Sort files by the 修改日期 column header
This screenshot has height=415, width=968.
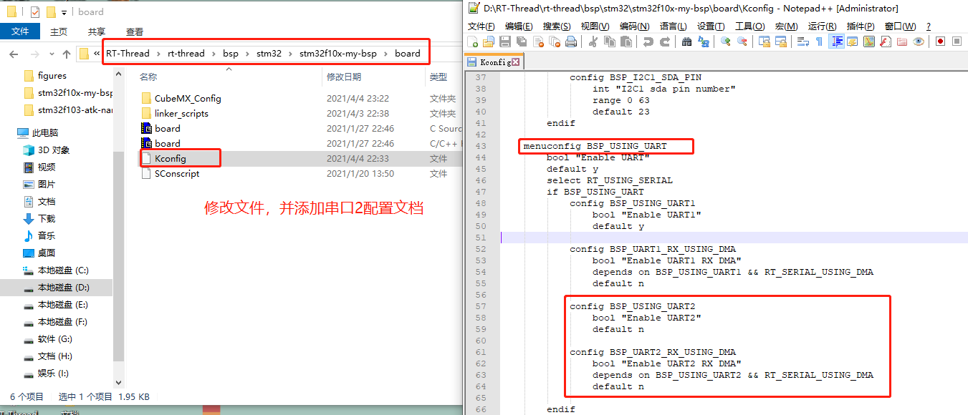(x=344, y=77)
